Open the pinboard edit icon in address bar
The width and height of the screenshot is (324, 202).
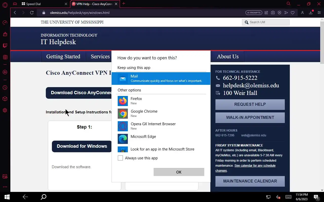click(x=266, y=13)
